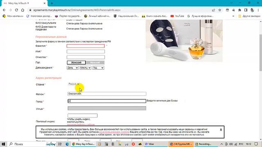Switch to the Mary Kay InTouch taskbar button

tap(84, 144)
